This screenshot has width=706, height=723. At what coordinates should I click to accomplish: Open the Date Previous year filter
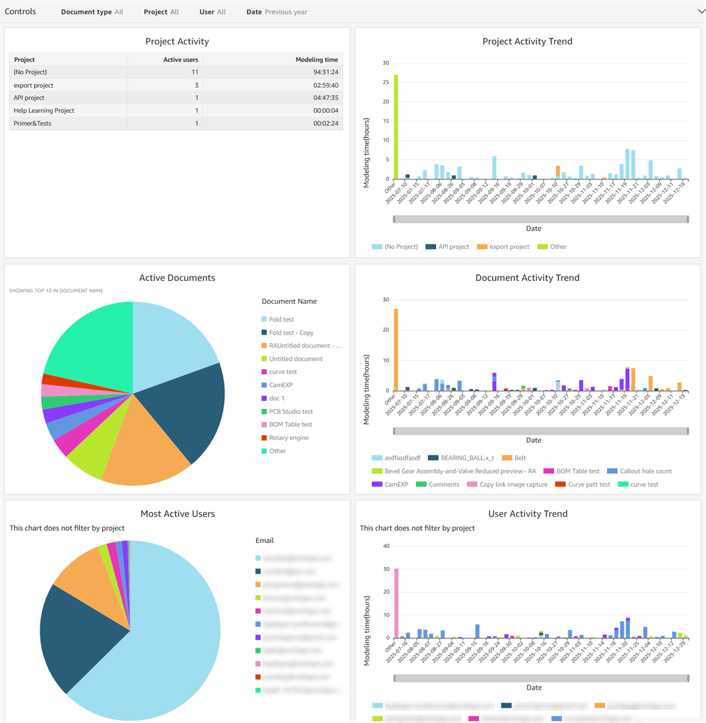point(276,12)
